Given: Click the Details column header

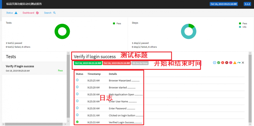Looking at the screenshot, I should coord(113,74).
